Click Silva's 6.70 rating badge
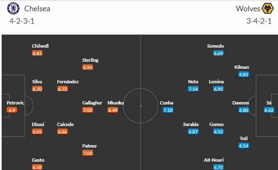Viewport: 278px width, 170px height. 37,89
